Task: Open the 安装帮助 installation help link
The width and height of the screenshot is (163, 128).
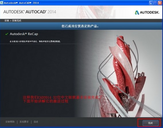Action: tap(10, 122)
